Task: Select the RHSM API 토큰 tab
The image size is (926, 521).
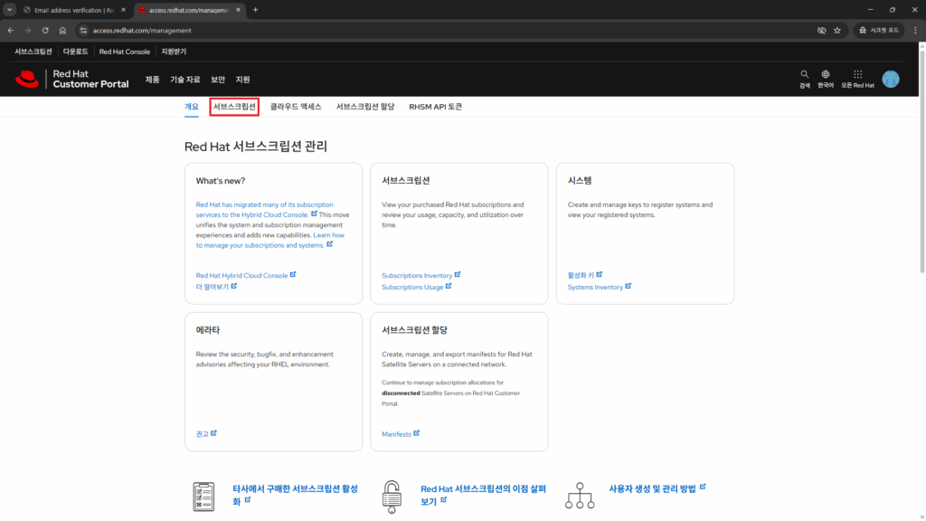Action: click(435, 107)
